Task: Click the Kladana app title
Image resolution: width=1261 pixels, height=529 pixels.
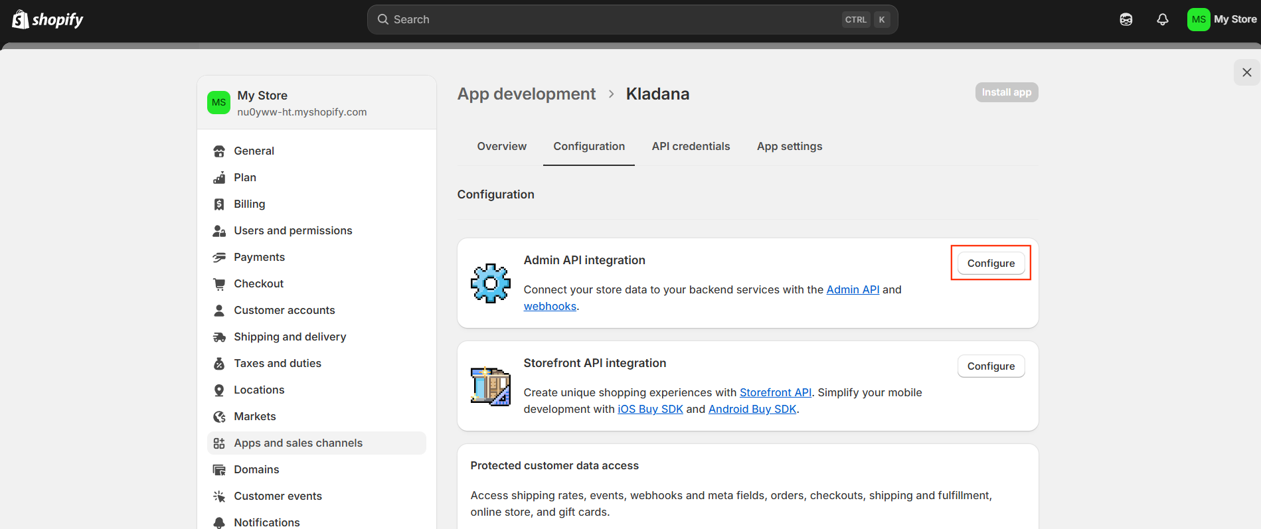Action: point(657,94)
